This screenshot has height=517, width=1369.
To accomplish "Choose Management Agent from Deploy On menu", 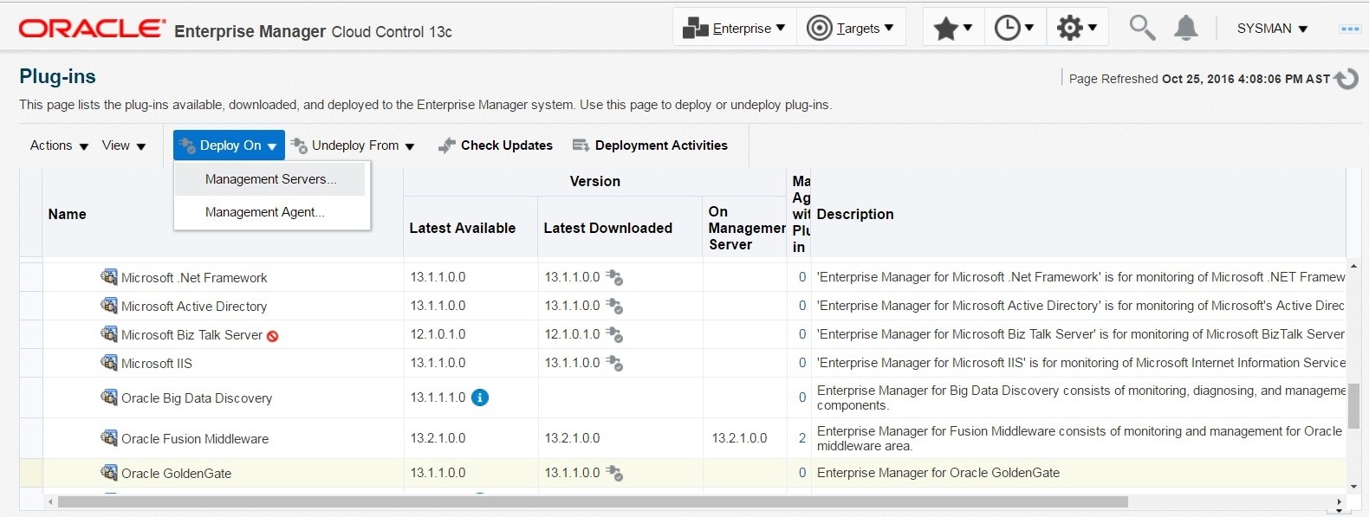I will [x=264, y=212].
